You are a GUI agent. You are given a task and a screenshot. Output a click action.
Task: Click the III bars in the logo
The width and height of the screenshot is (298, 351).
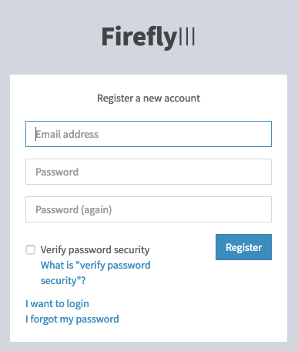coord(187,36)
